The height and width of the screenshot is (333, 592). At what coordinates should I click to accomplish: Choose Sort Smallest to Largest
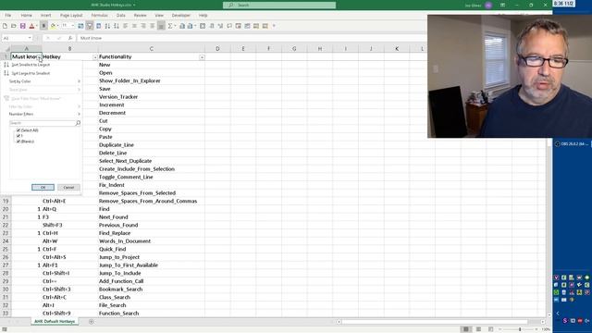coord(31,65)
